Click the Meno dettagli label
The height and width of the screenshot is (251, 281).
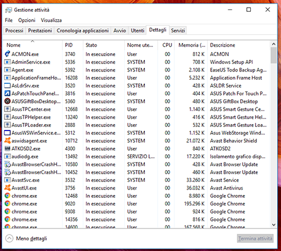31,239
